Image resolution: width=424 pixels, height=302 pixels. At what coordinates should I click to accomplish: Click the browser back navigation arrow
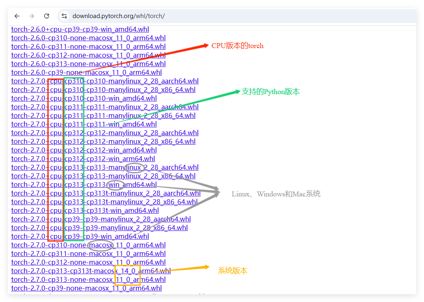tap(16, 16)
